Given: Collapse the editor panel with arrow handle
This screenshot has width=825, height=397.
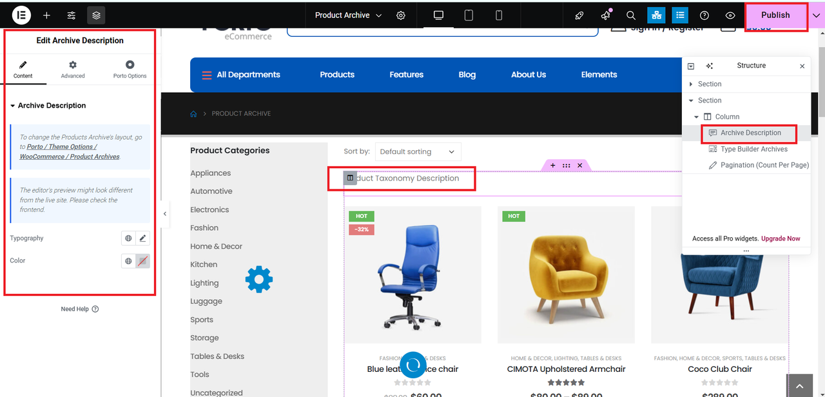Looking at the screenshot, I should click(x=165, y=213).
